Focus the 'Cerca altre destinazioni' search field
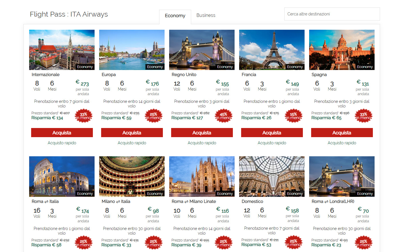This screenshot has width=398, height=252. 332,14
